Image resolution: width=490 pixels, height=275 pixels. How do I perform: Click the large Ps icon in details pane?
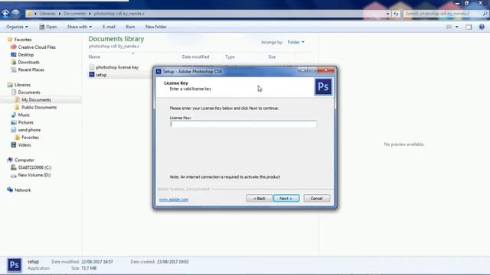point(14,265)
